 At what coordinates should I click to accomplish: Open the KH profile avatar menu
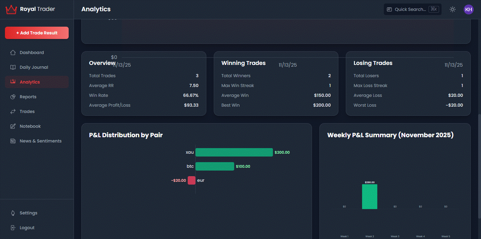469,9
